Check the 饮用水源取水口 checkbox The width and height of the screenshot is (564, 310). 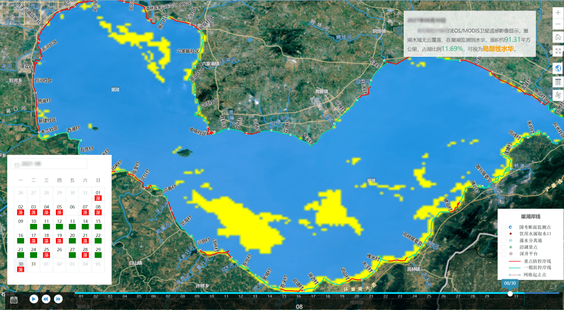(503, 234)
